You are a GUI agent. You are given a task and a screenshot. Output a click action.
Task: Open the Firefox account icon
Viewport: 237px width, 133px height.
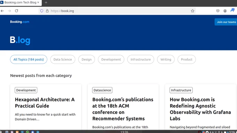click(225, 11)
